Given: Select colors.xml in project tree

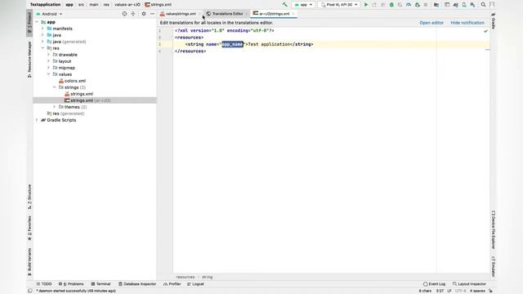Looking at the screenshot, I should click(x=73, y=81).
